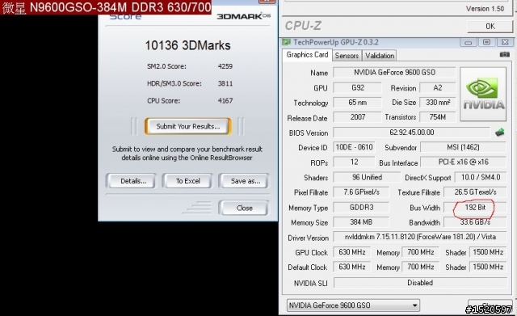517x316 pixels.
Task: Click the Subvendor MSI (1462) field
Action: pos(463,147)
